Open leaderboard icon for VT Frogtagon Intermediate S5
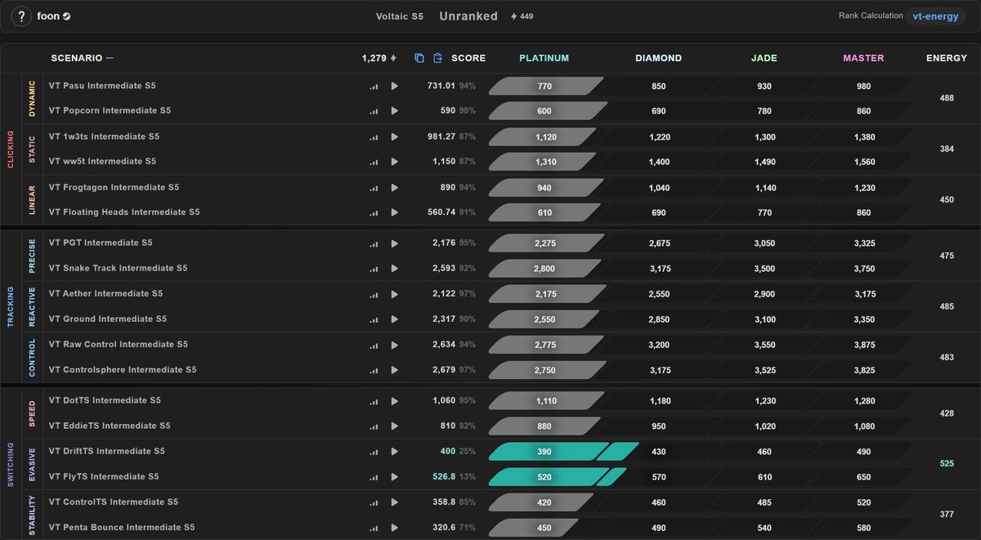 point(374,188)
